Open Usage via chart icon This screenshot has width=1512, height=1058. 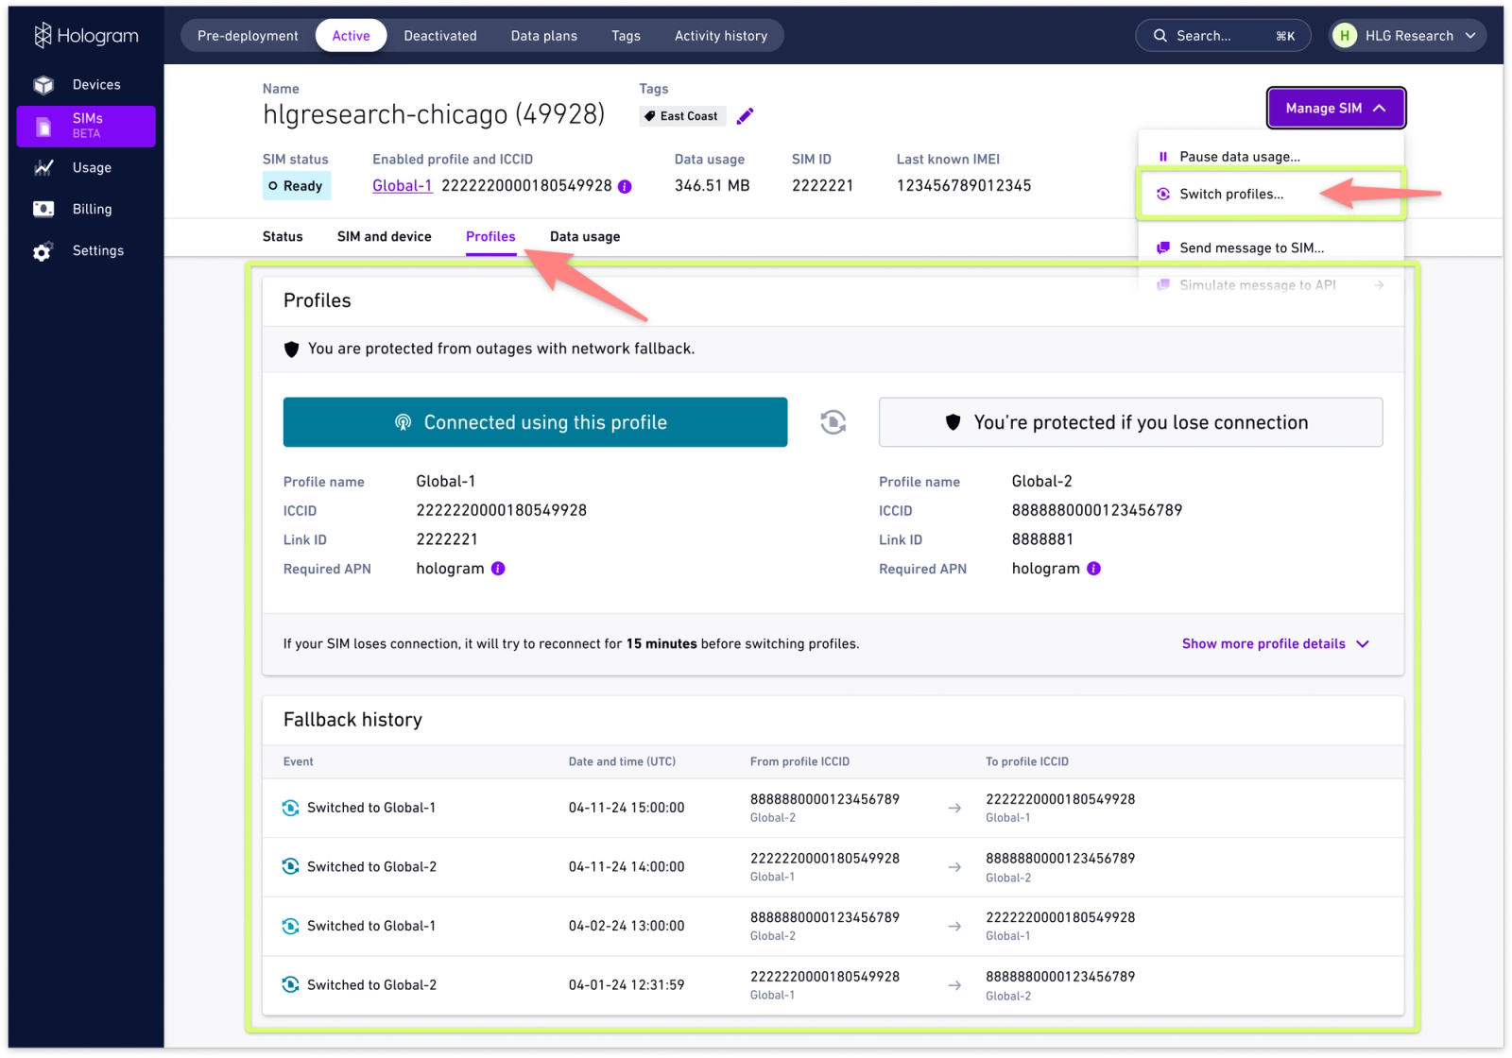pos(43,168)
